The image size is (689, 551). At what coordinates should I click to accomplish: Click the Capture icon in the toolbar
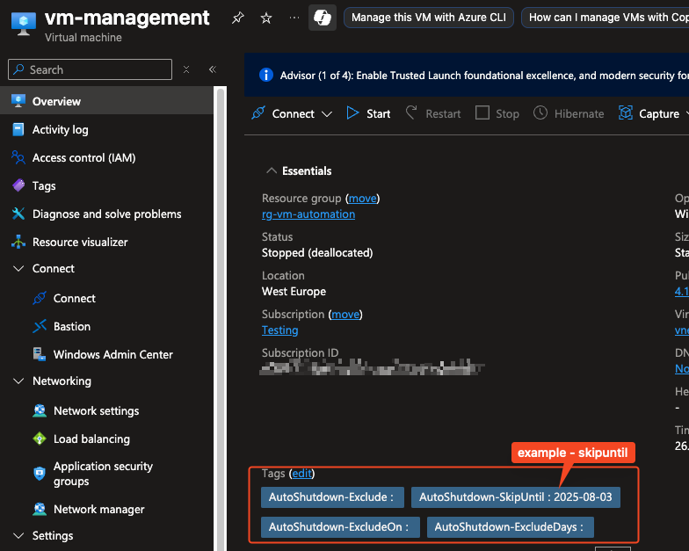pyautogui.click(x=626, y=113)
